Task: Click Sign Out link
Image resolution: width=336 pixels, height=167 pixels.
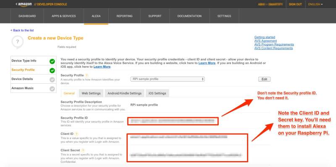Action: pyautogui.click(x=295, y=4)
